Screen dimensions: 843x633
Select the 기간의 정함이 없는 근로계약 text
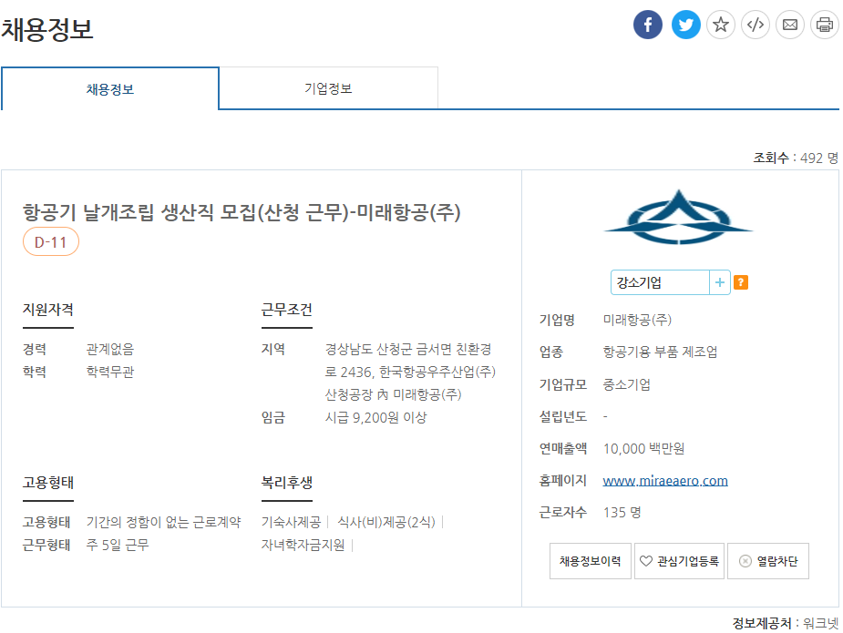coord(163,522)
